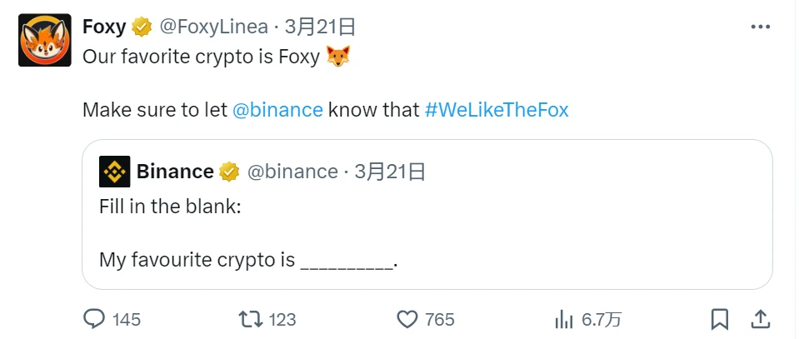Click the Foxy display name
Screen dimensions: 799x339
click(x=104, y=27)
